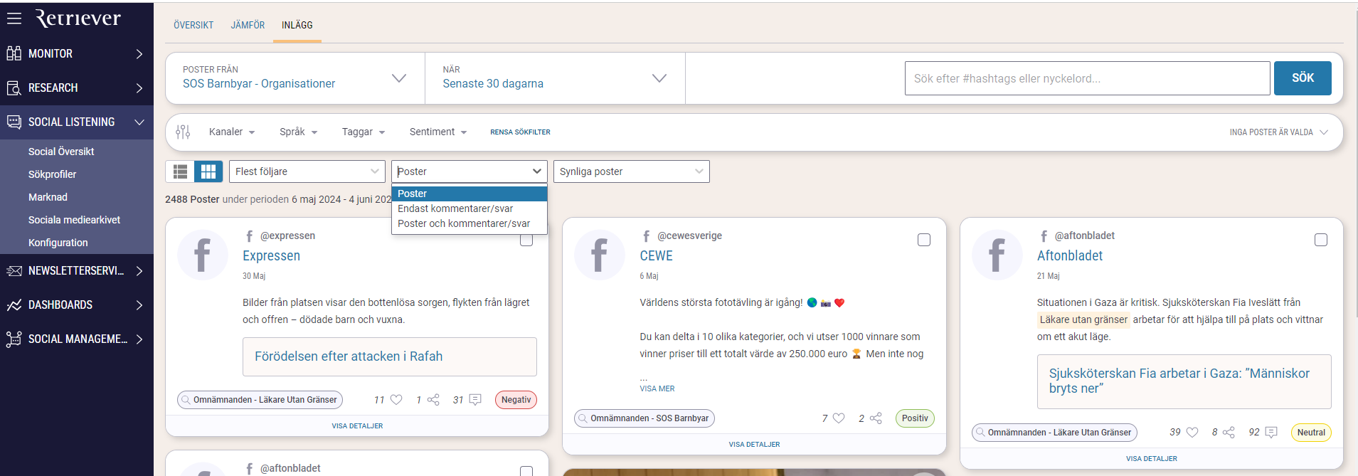Open Sökprofiler in sidebar
Screen dimensions: 1358x476
click(52, 174)
